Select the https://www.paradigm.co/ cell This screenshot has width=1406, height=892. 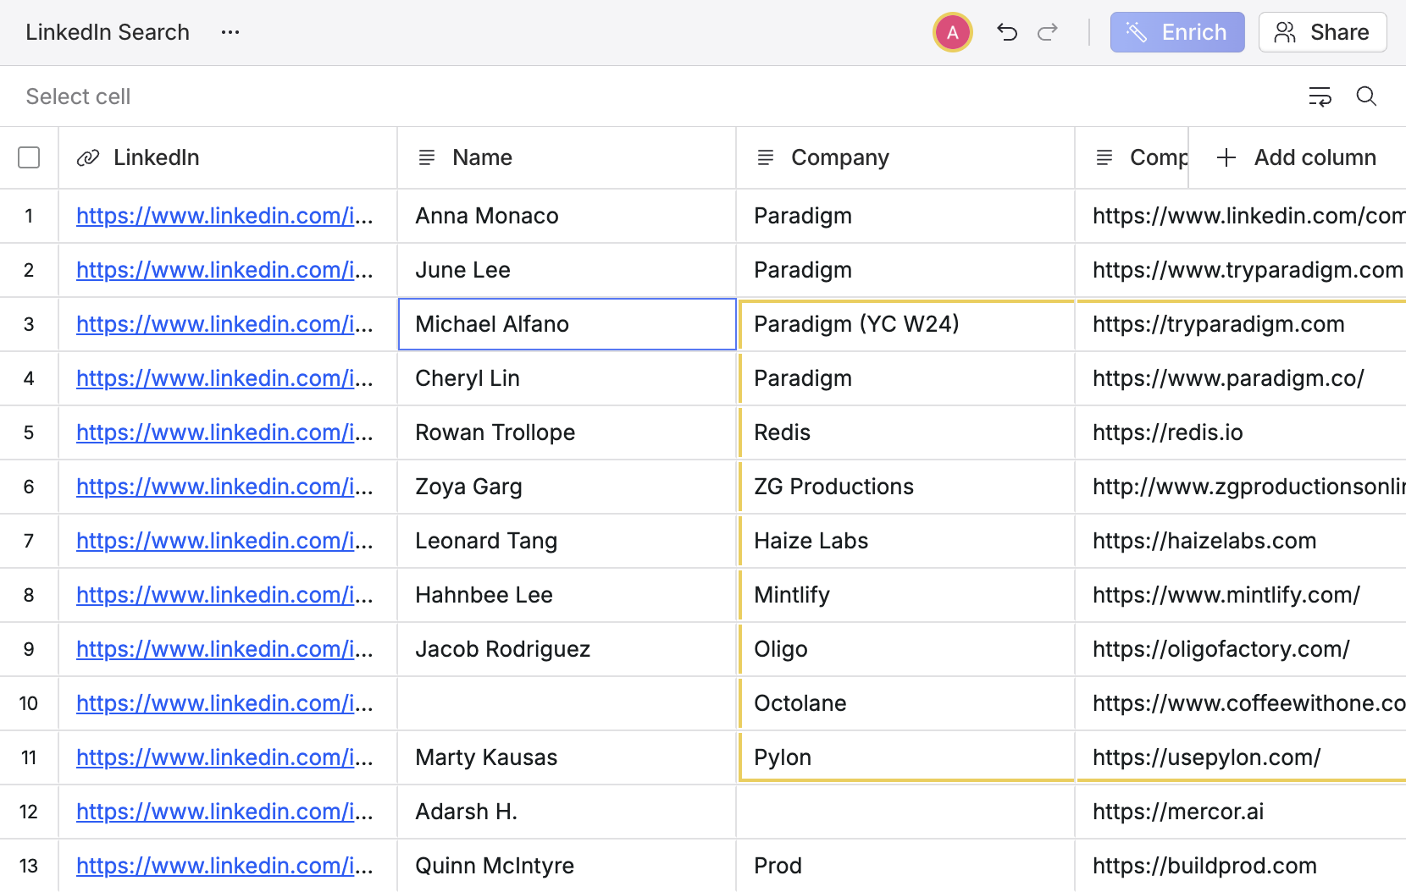[1241, 378]
